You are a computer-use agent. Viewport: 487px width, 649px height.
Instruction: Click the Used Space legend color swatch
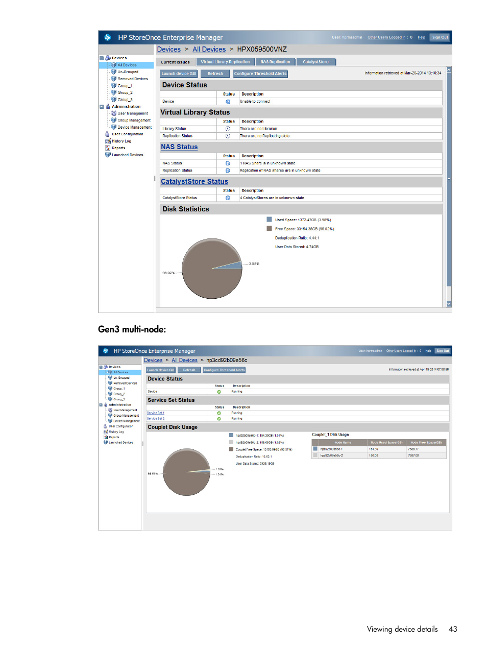pos(269,220)
